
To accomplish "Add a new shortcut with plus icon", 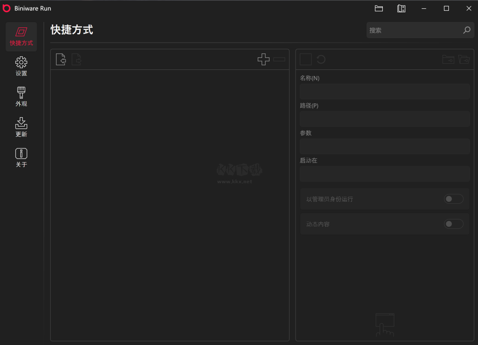I will (x=263, y=59).
